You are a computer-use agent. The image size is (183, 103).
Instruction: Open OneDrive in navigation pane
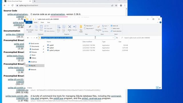(x=34, y=62)
